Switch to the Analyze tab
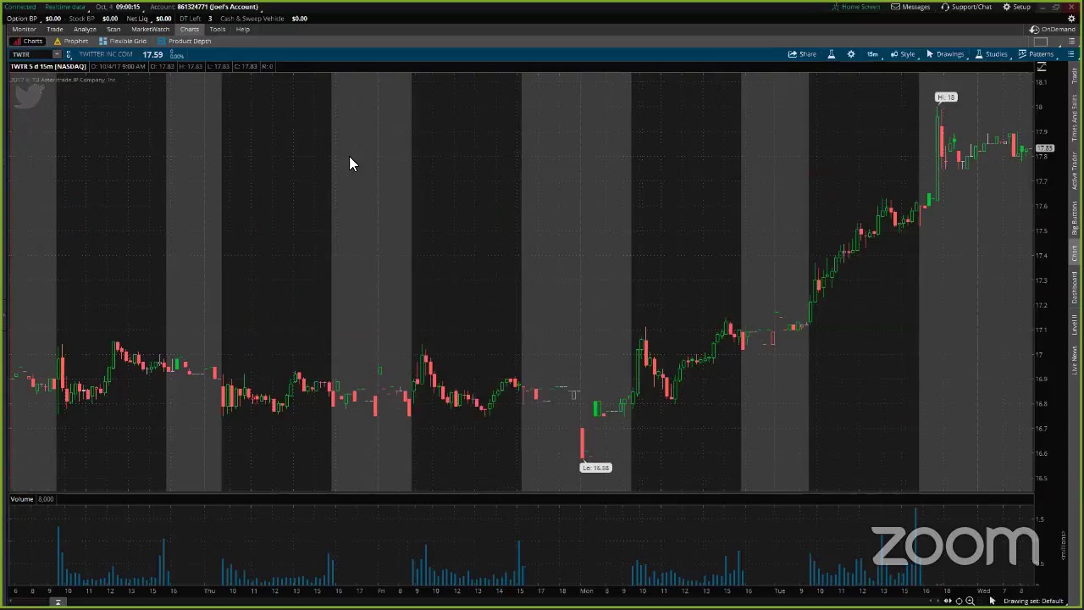The width and height of the screenshot is (1084, 610). (x=85, y=29)
